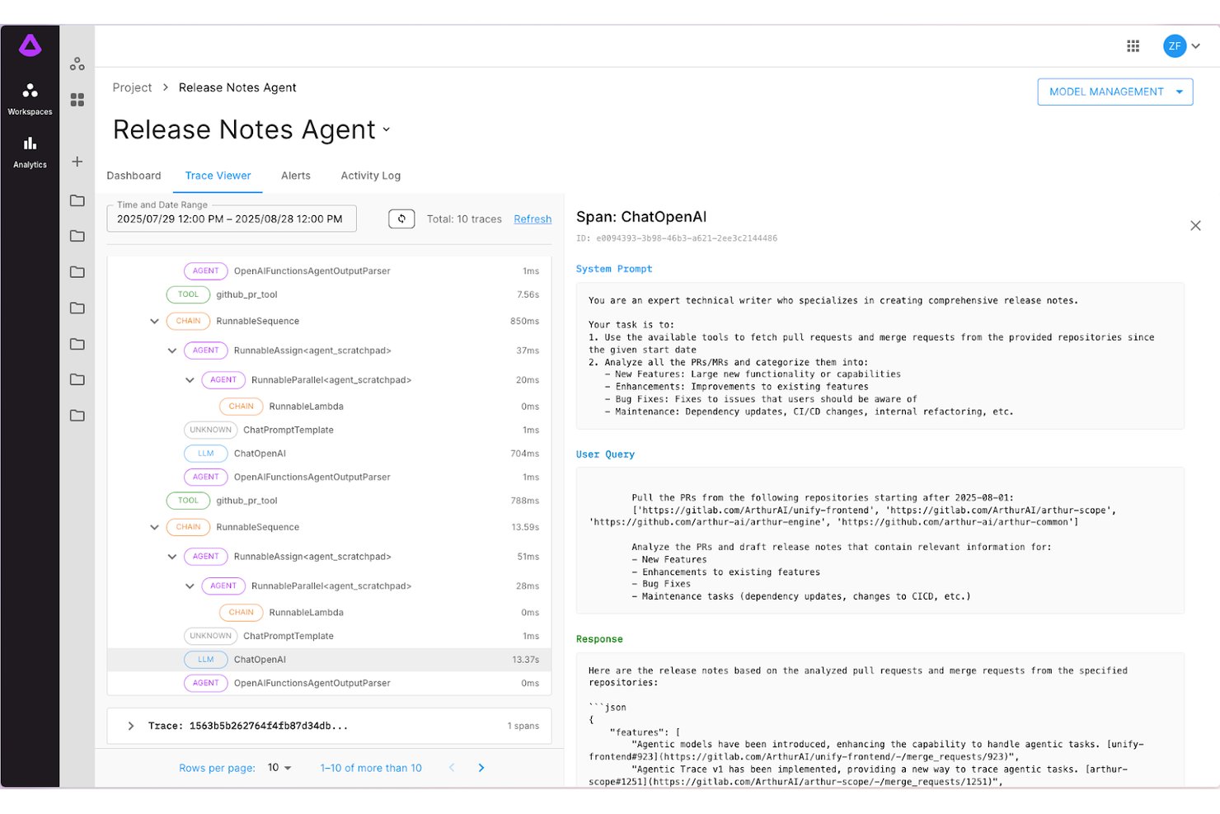Open the Release Notes Agent title dropdown
Image resolution: width=1220 pixels, height=814 pixels.
387,130
